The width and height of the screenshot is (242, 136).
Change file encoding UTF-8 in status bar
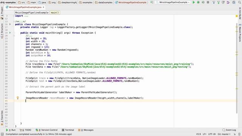[x=212, y=134]
